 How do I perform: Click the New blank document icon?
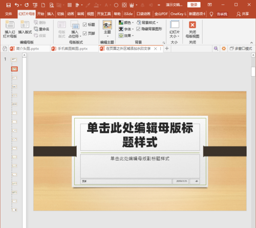43,5
